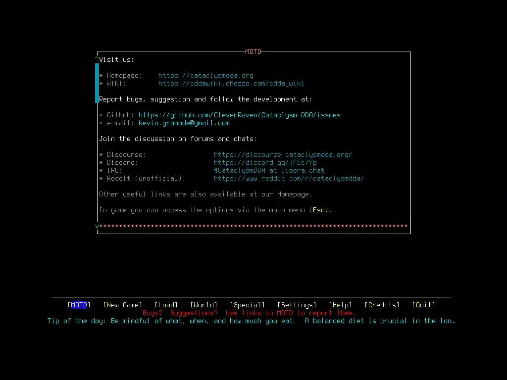Open the cddawiki.chezzo.com wiki link

(x=231, y=83)
